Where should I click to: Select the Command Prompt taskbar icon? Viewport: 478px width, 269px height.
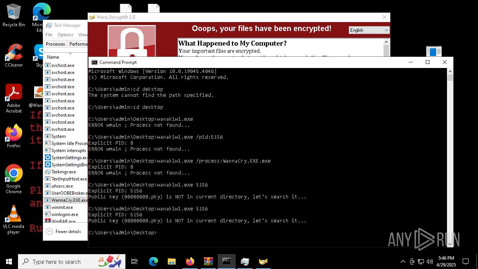pos(226,262)
